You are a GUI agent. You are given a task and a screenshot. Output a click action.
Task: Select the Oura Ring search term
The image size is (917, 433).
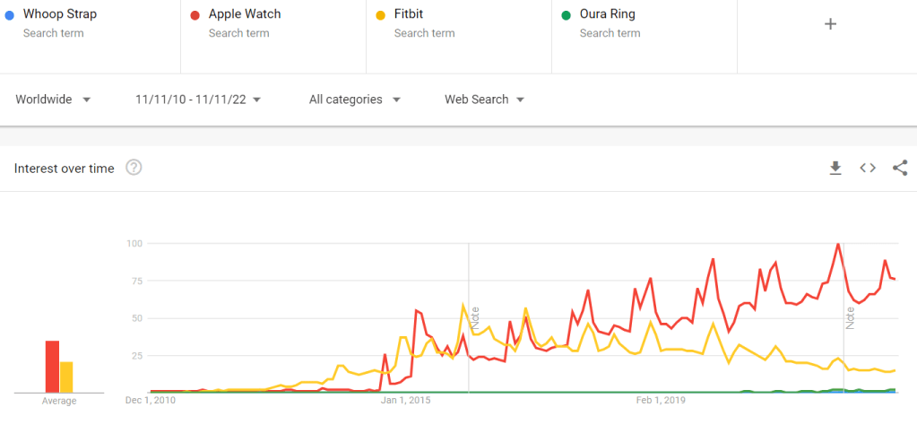(x=610, y=15)
